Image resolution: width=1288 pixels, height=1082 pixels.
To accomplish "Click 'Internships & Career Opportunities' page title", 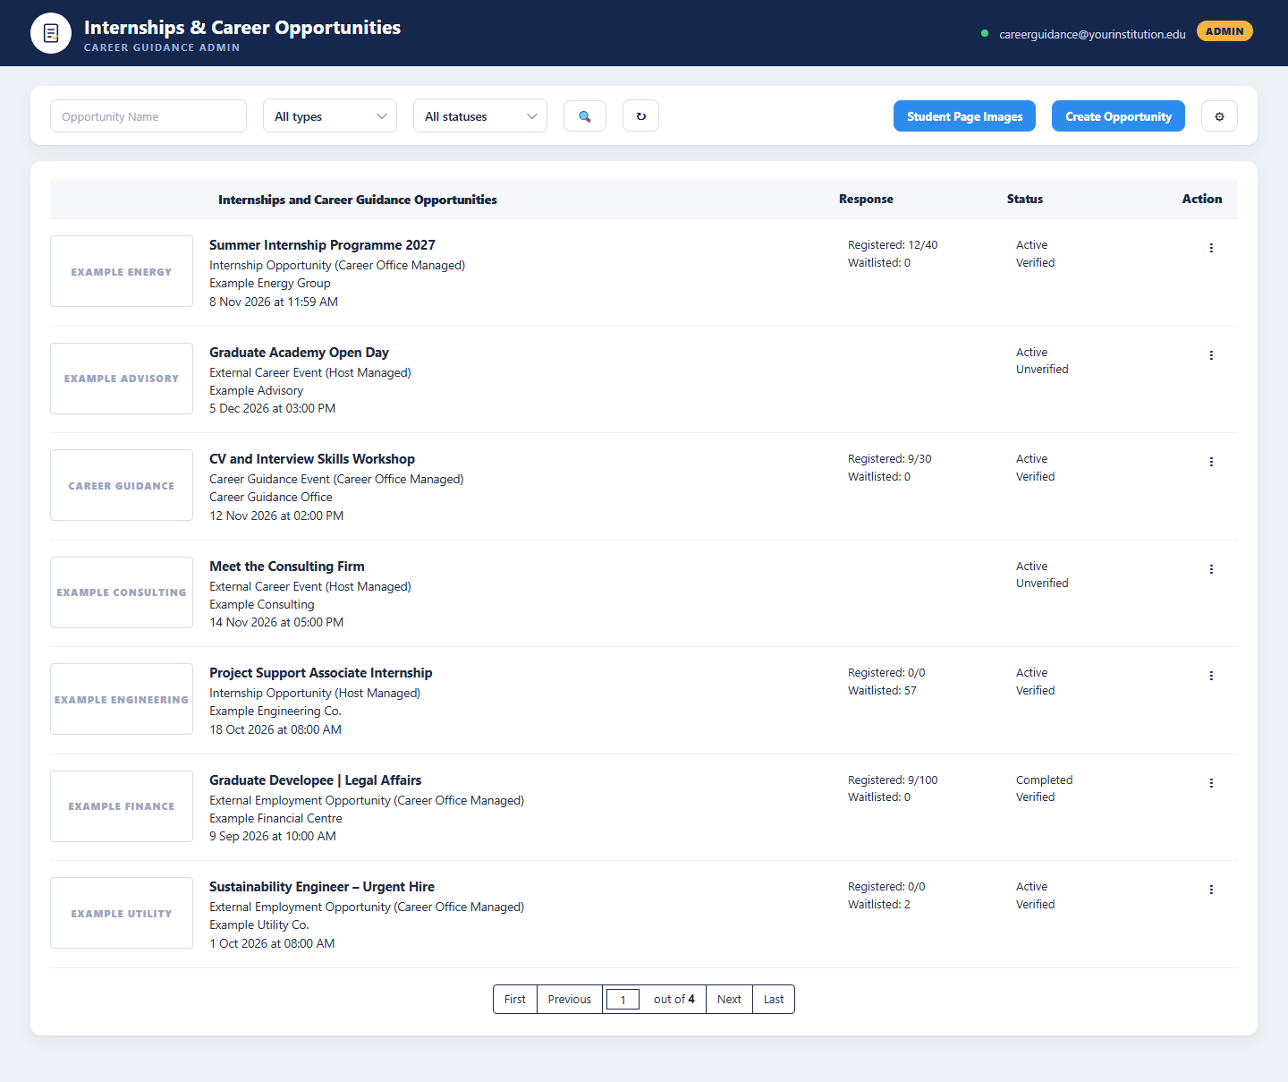I will pyautogui.click(x=242, y=28).
